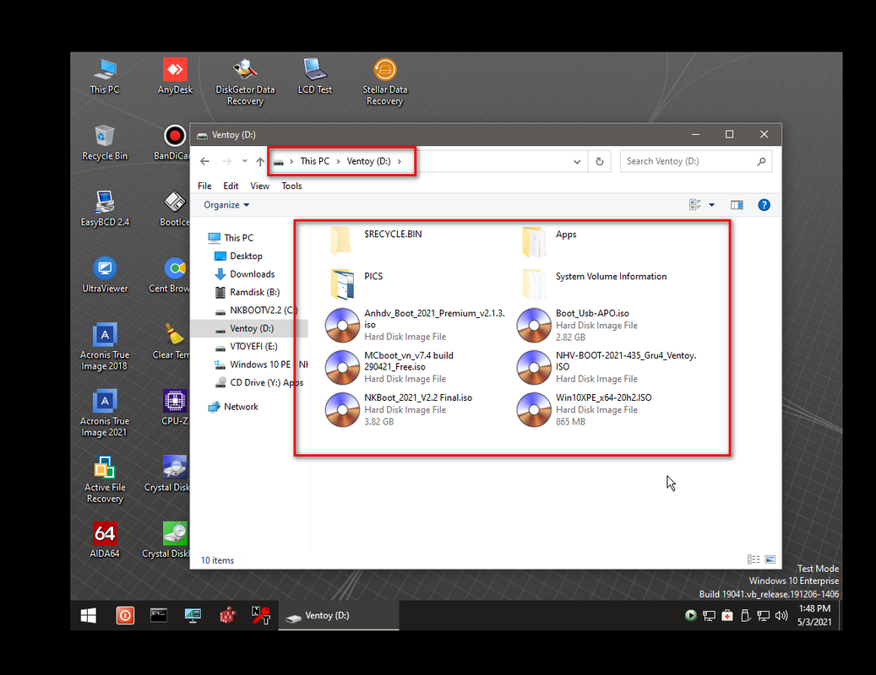Open the File menu
876x675 pixels.
(x=204, y=186)
